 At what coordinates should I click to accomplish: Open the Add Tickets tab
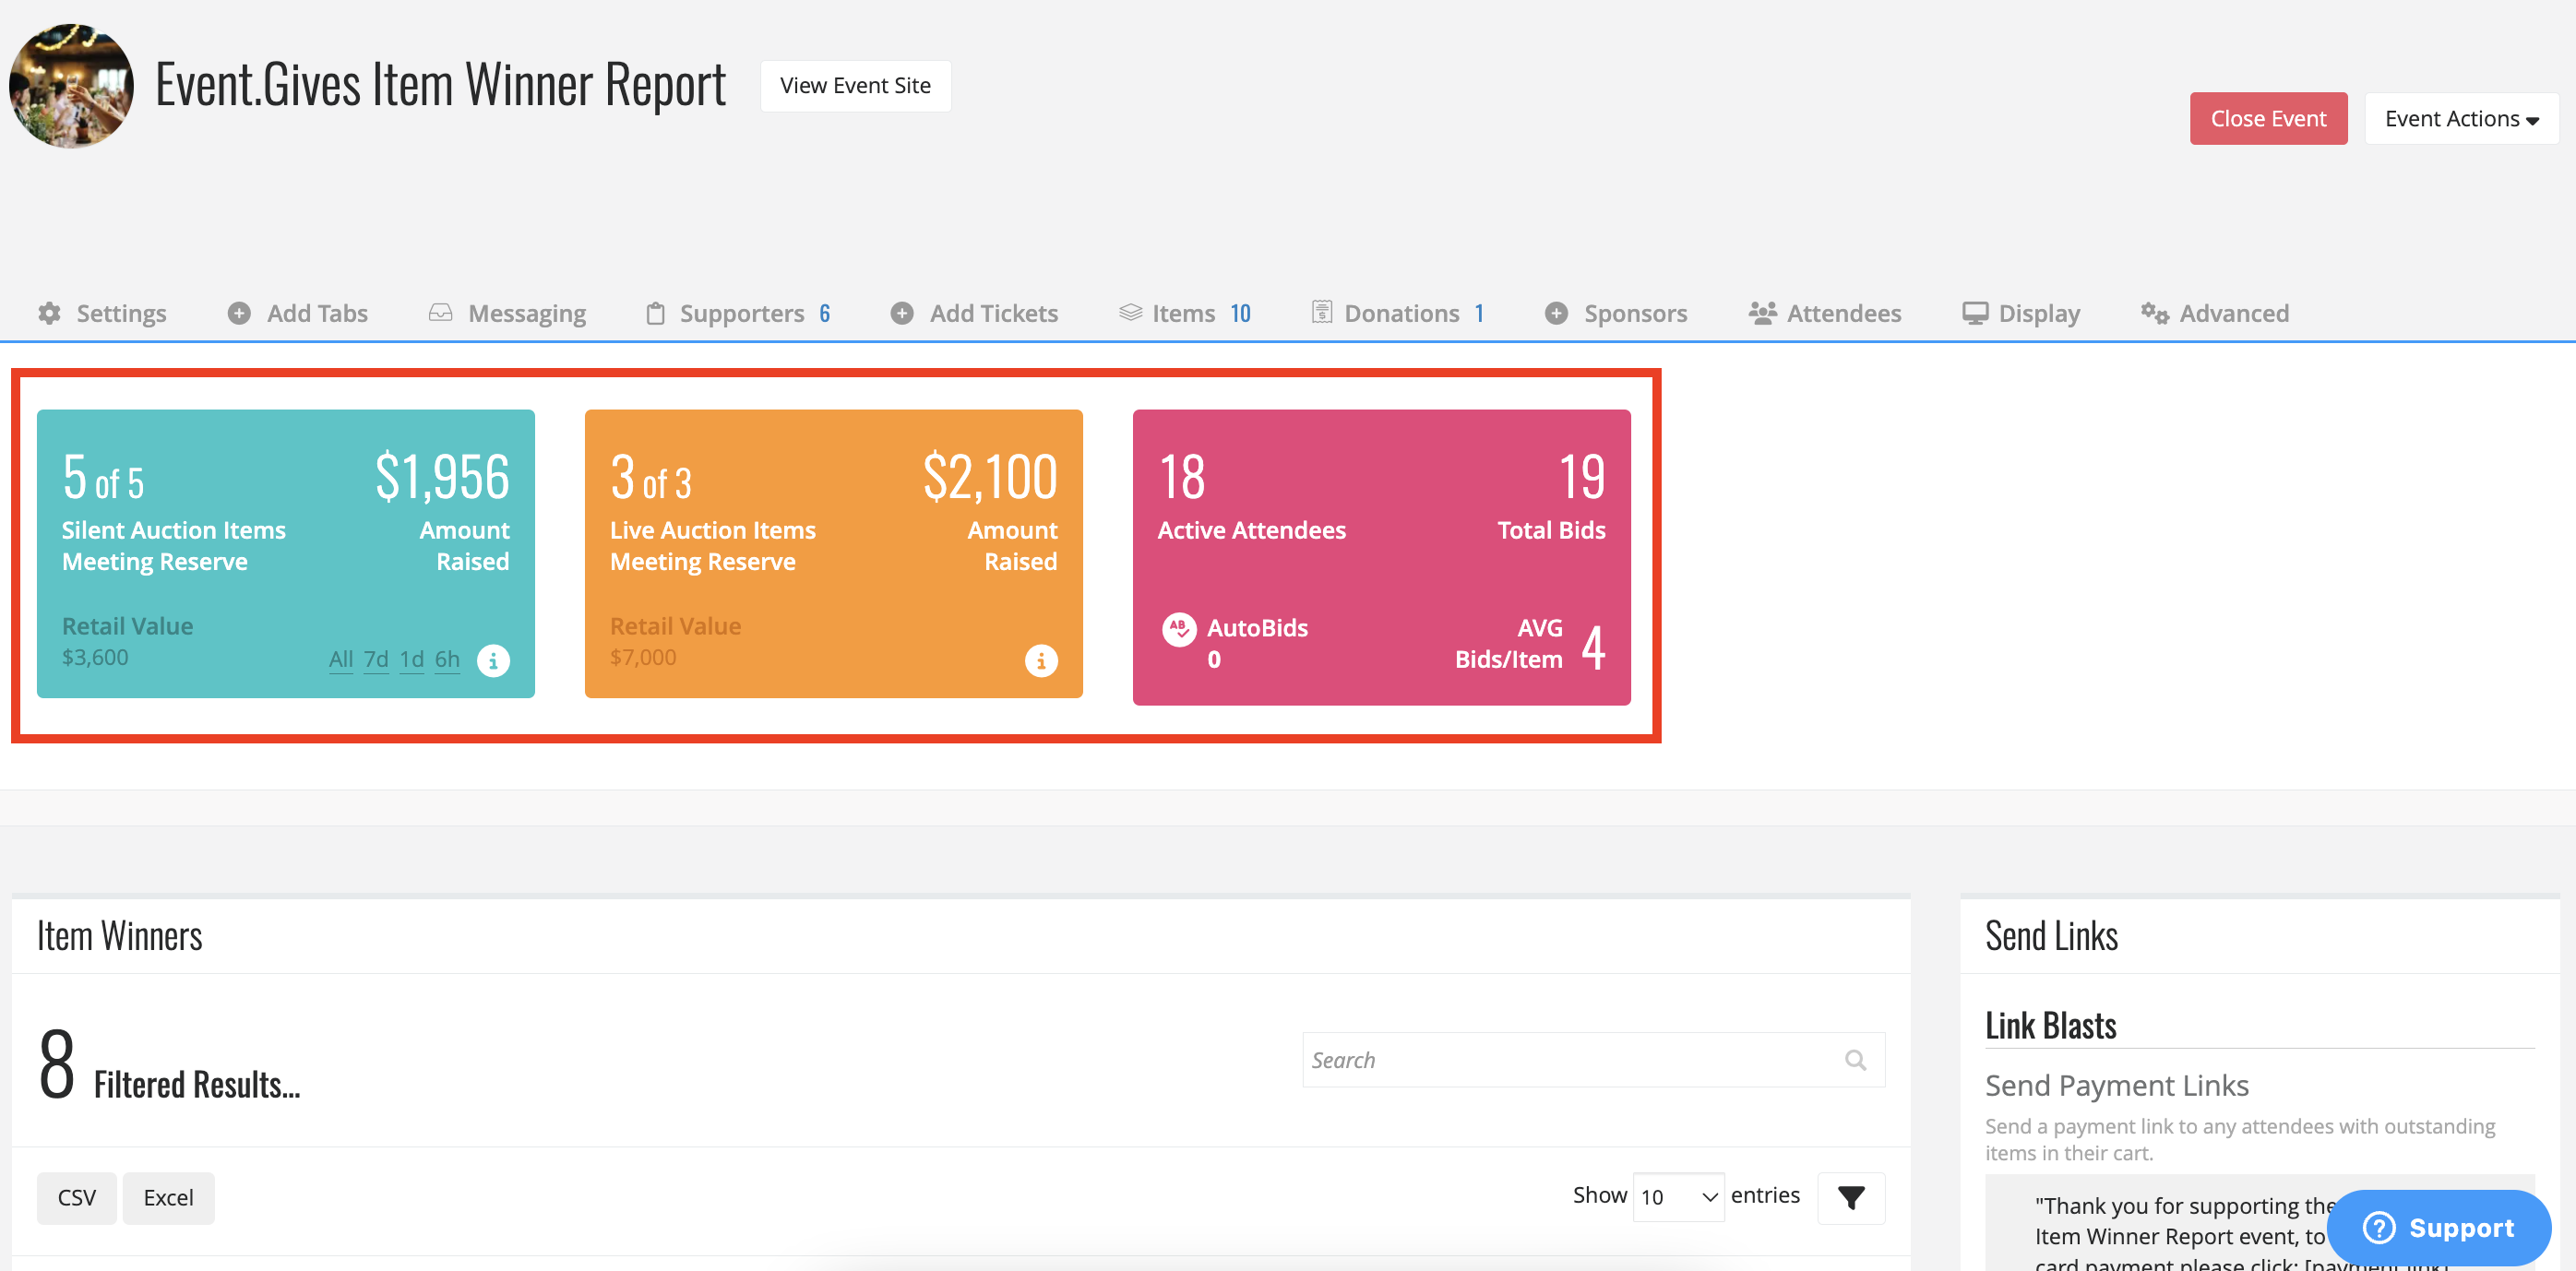[x=974, y=313]
